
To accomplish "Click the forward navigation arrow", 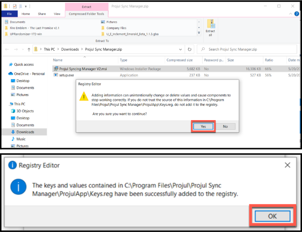I will tap(16, 50).
